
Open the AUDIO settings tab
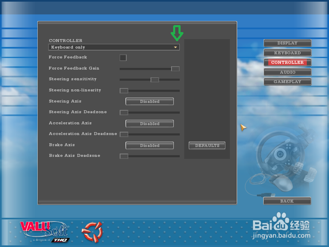point(287,72)
